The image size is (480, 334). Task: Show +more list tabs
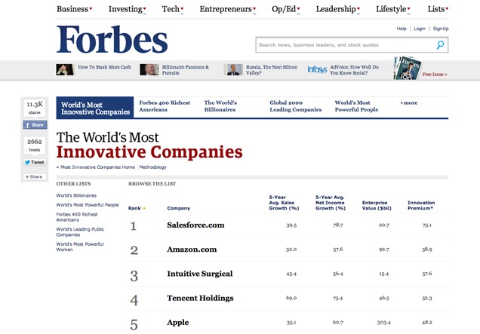[x=409, y=103]
